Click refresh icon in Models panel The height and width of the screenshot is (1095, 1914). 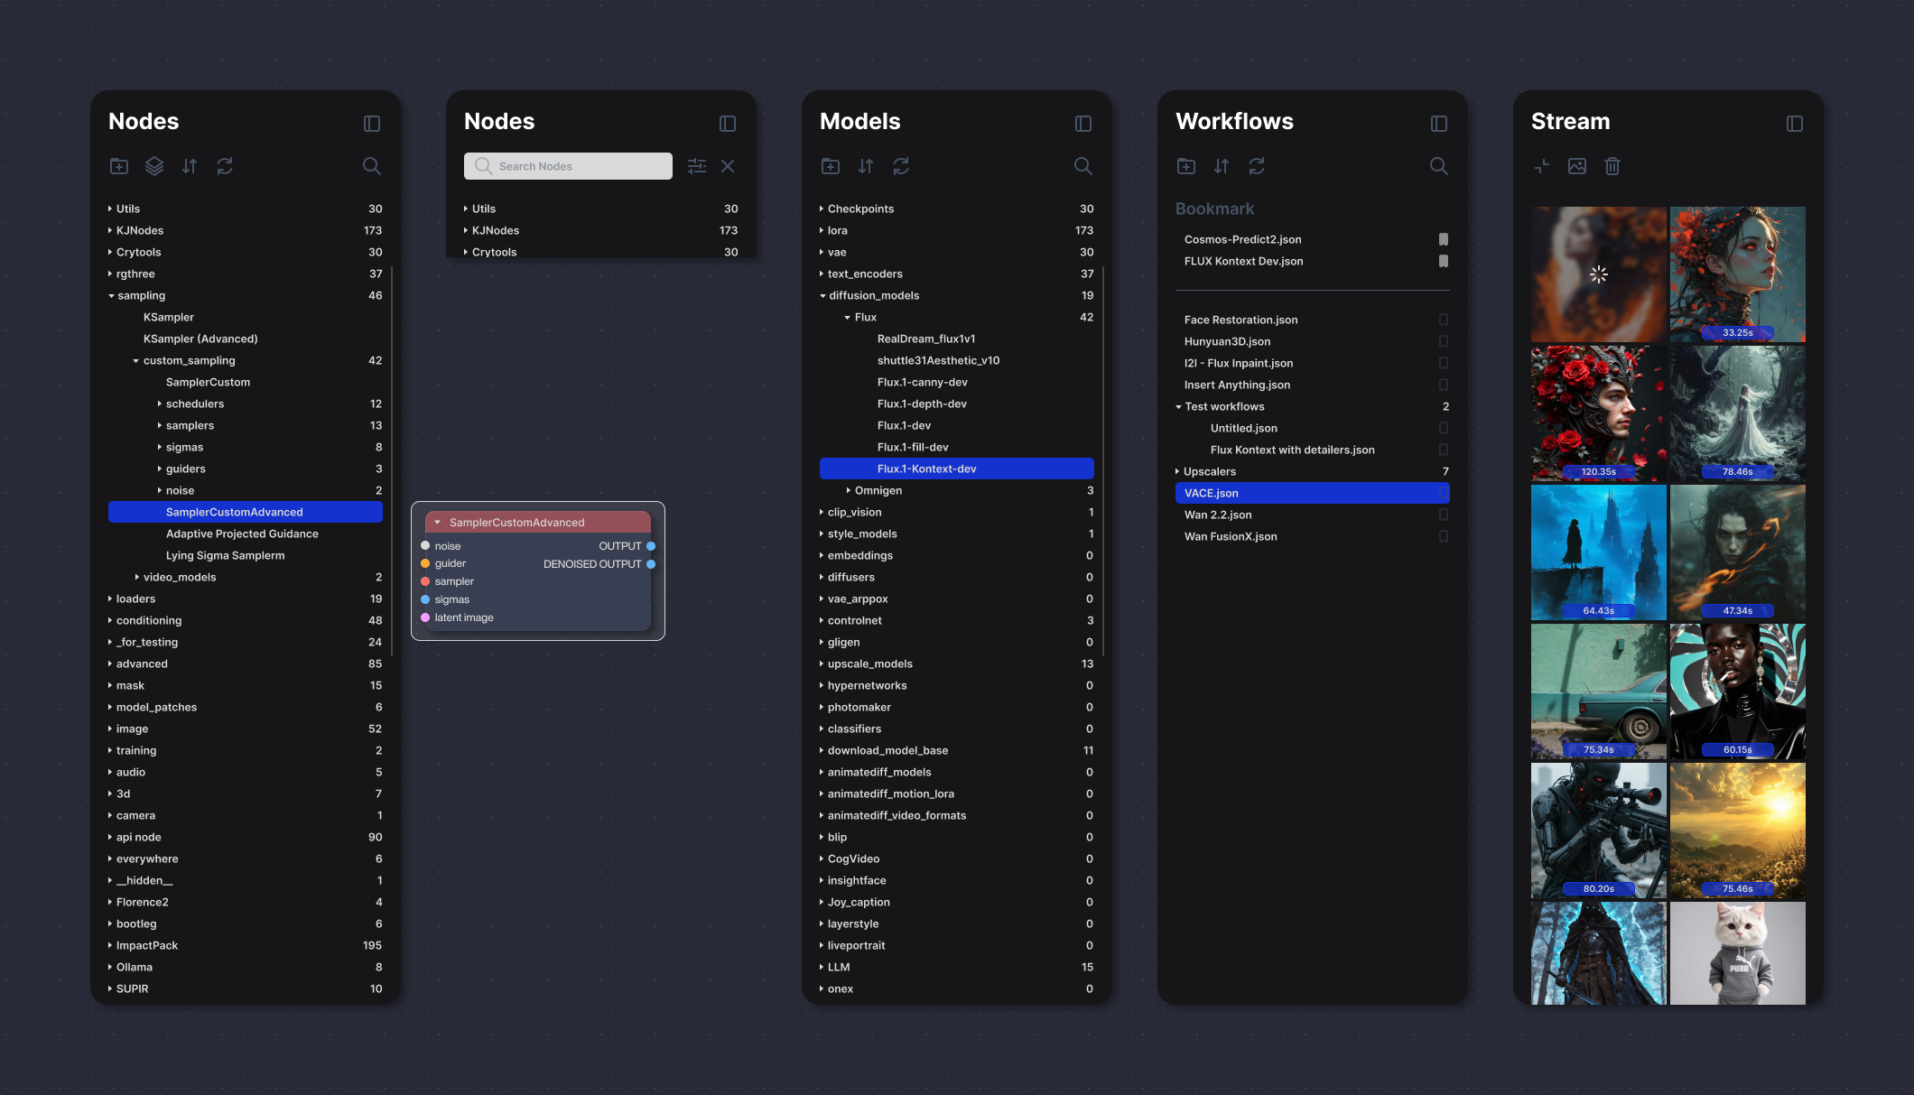(x=901, y=166)
